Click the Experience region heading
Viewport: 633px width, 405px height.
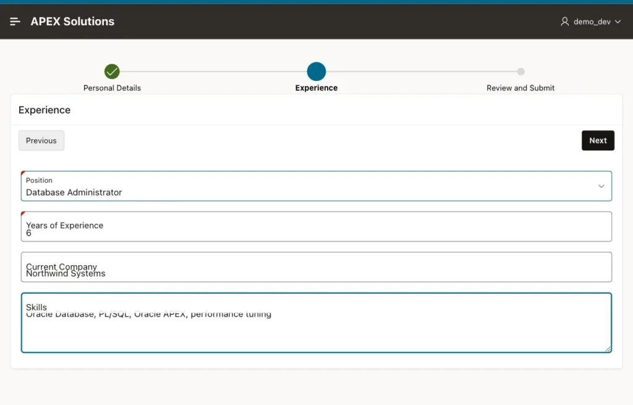click(x=45, y=110)
